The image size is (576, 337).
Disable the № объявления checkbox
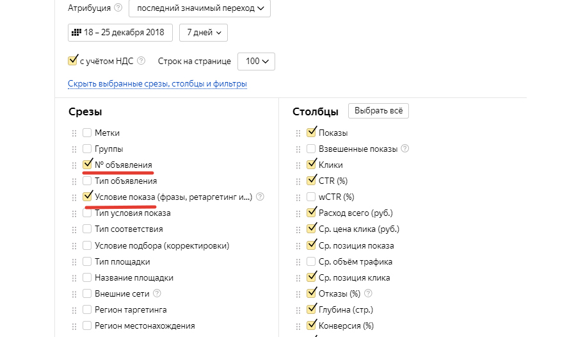pos(87,165)
